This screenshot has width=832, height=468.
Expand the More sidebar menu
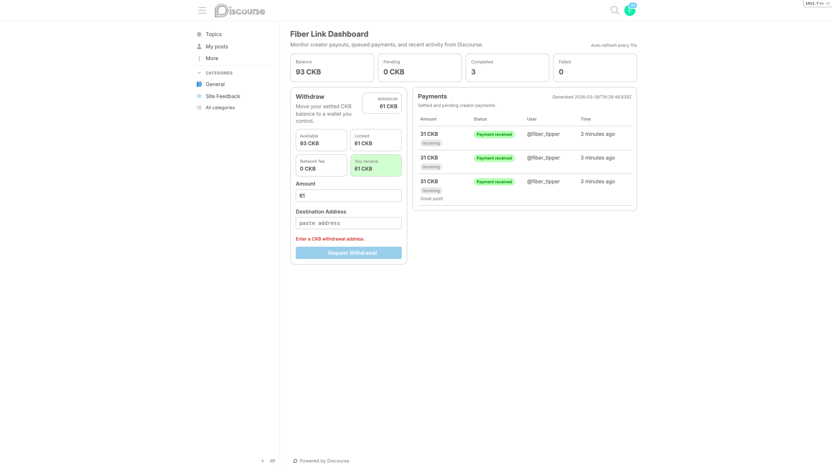tap(212, 58)
